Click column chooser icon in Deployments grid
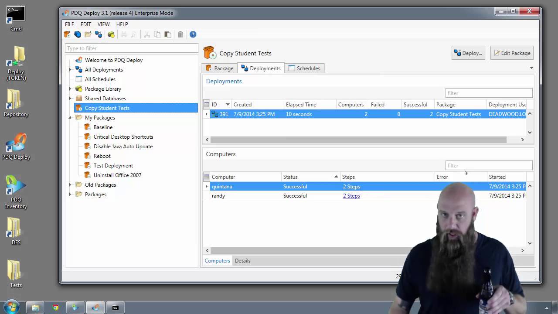This screenshot has height=314, width=558. [207, 105]
